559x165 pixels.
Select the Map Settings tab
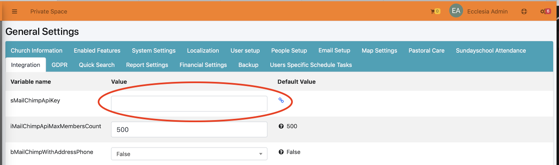[379, 50]
